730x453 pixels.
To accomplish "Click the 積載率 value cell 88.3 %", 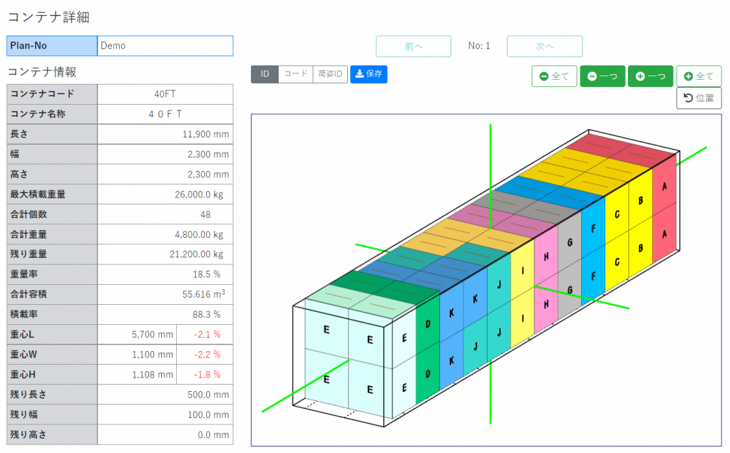I will [165, 314].
